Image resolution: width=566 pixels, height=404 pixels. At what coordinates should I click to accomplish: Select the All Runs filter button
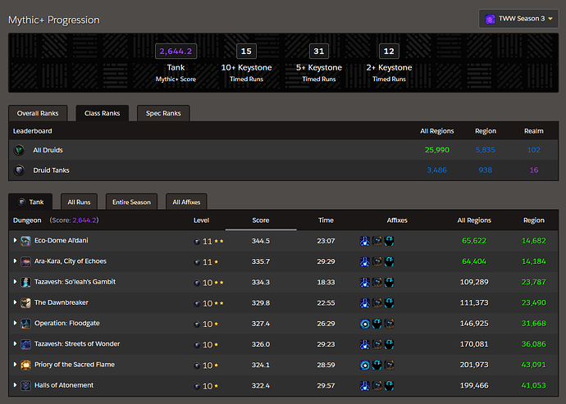click(x=80, y=202)
